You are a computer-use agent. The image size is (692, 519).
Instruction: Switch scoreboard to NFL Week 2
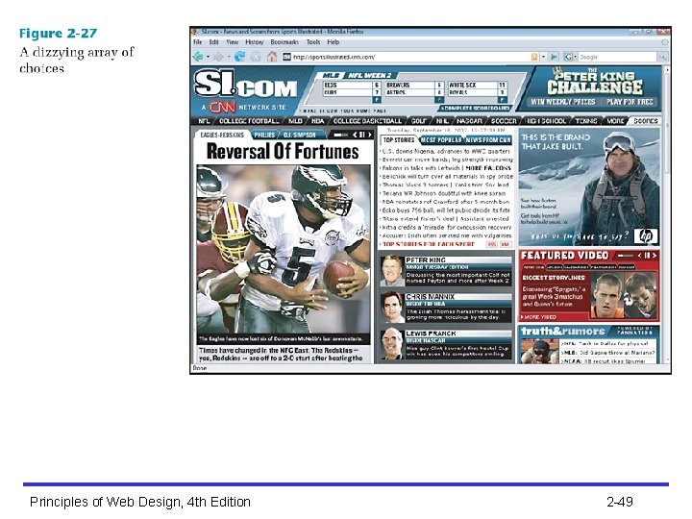coord(370,76)
